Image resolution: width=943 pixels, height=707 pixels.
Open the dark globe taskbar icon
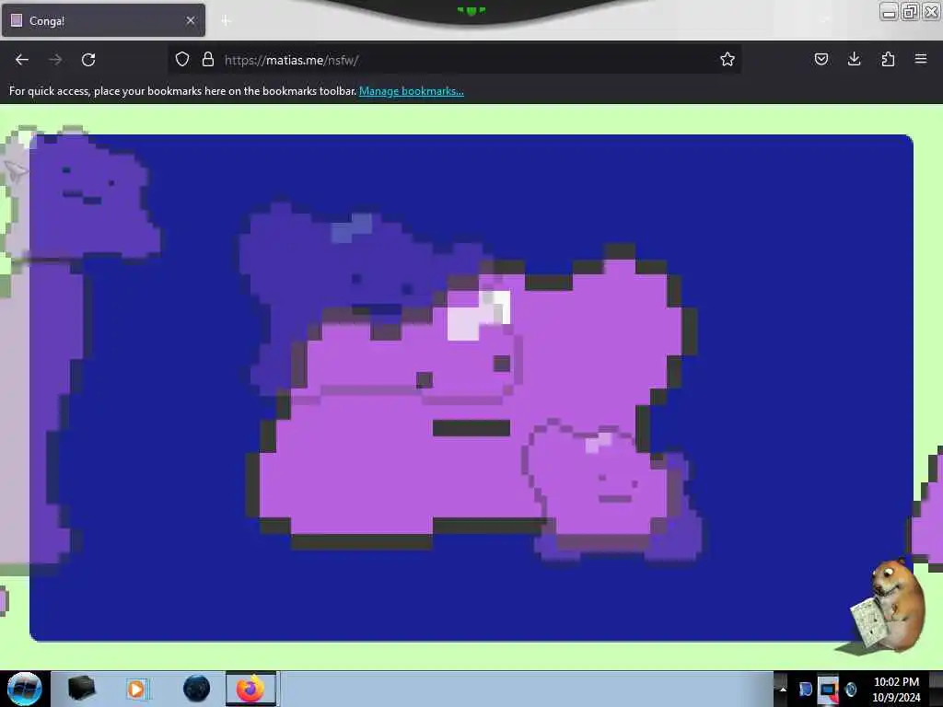point(196,689)
